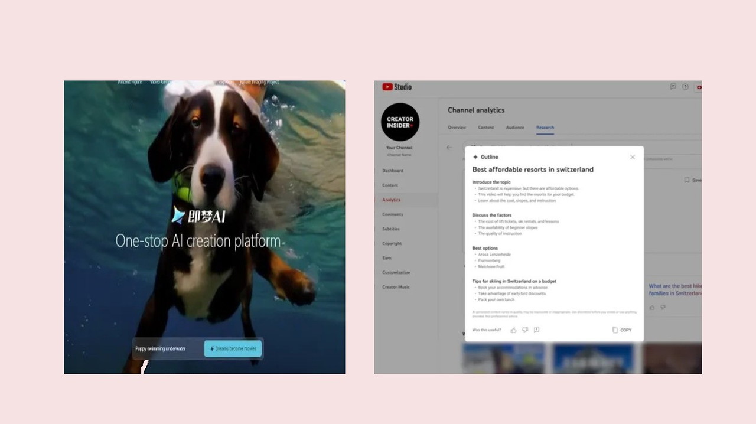Click the copy icon next to COPY
This screenshot has height=424, width=756.
click(x=614, y=330)
